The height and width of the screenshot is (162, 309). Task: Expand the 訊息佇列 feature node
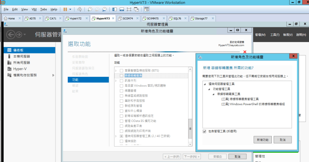[x=116, y=80]
